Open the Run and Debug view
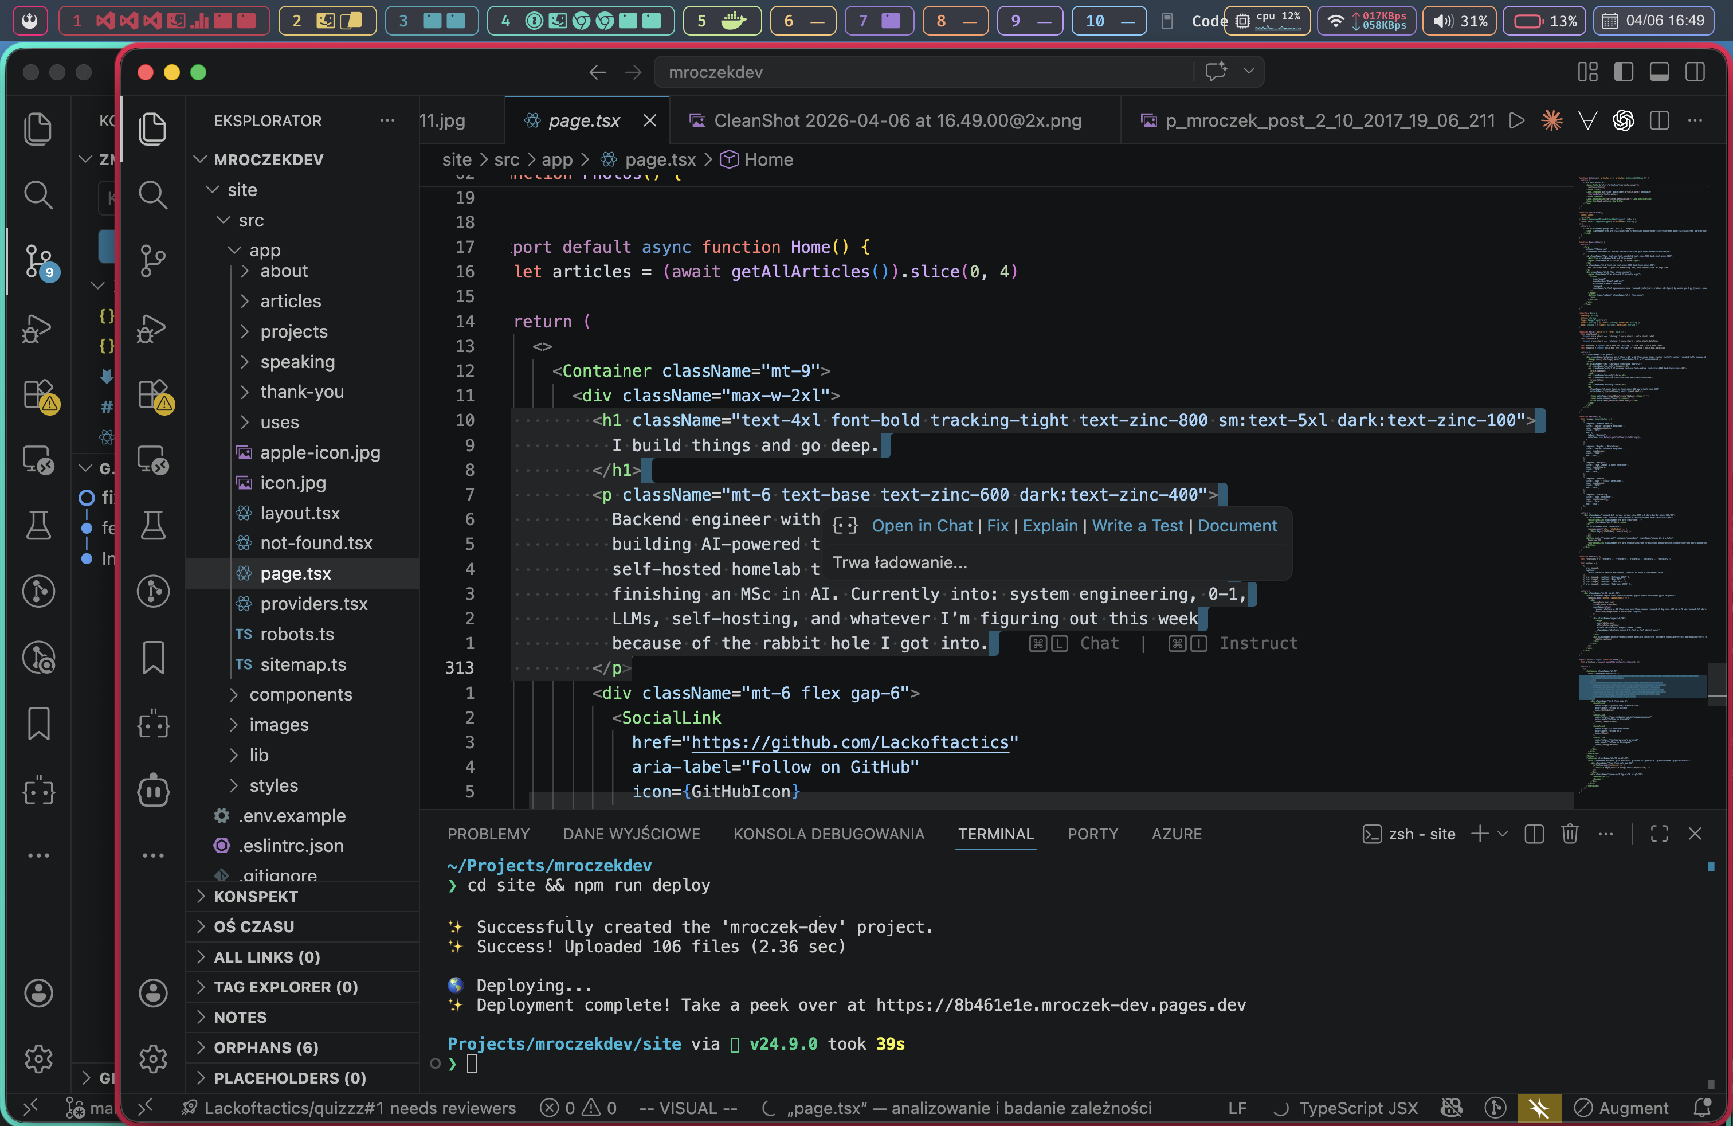The image size is (1733, 1126). (153, 329)
